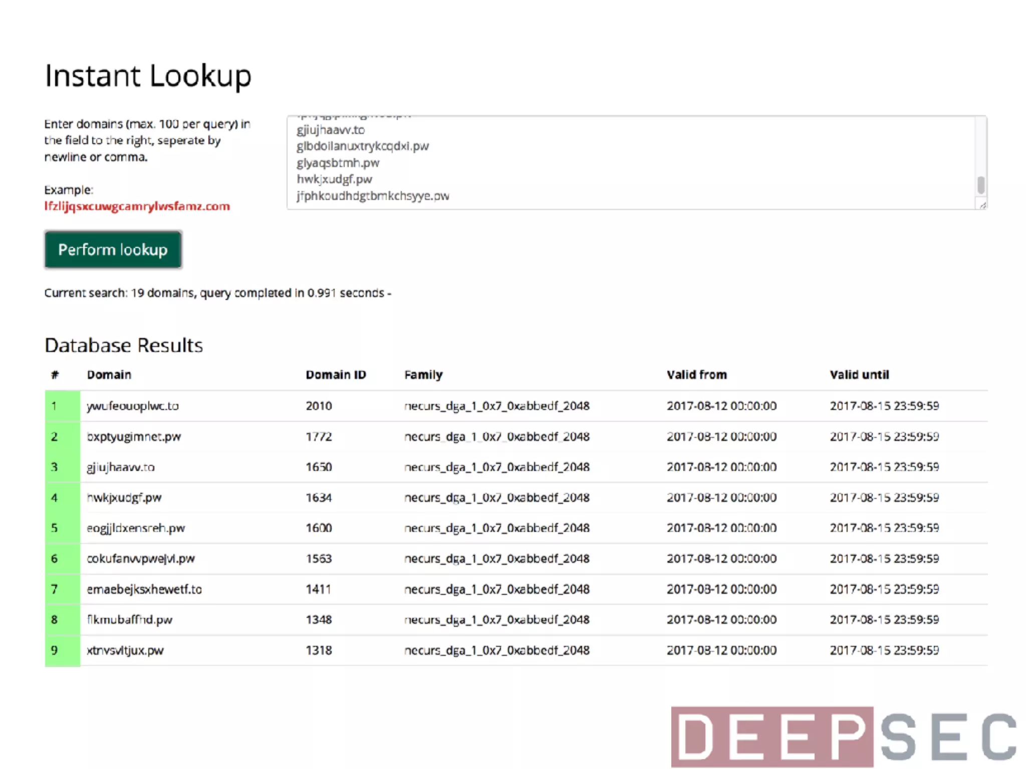Screen dimensions: 1026x769
Task: Click emaebejksxhewetf.to result entry
Action: point(144,589)
